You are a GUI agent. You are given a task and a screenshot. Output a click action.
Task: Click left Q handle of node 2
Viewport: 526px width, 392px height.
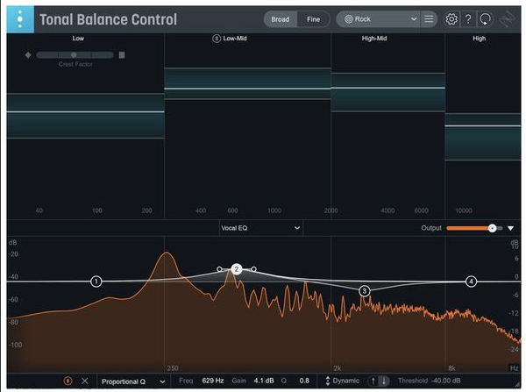(219, 269)
